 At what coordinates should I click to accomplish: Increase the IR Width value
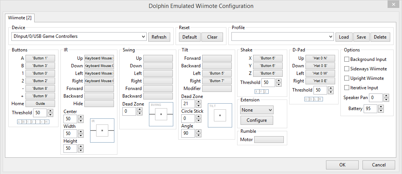click(x=81, y=132)
